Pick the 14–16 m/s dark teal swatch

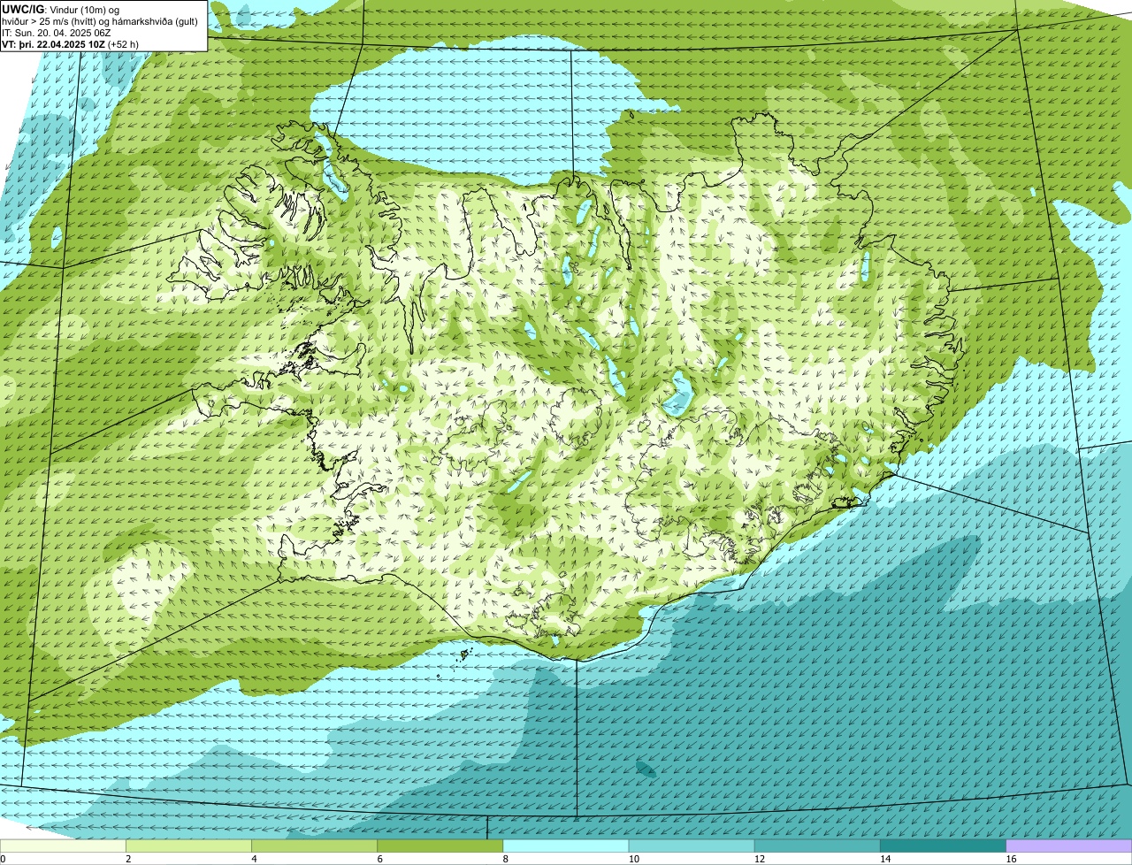(x=944, y=846)
